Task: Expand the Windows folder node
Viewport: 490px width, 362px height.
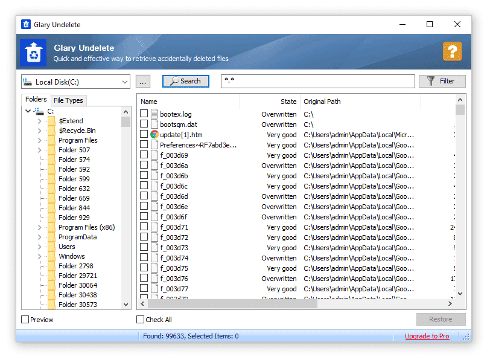Action: coord(39,257)
